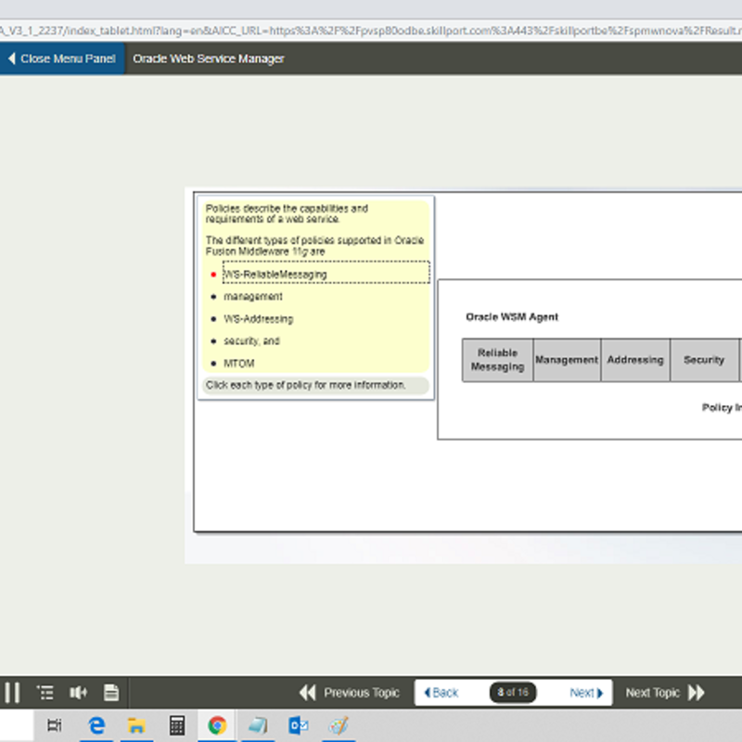Select the security policy item

point(251,341)
